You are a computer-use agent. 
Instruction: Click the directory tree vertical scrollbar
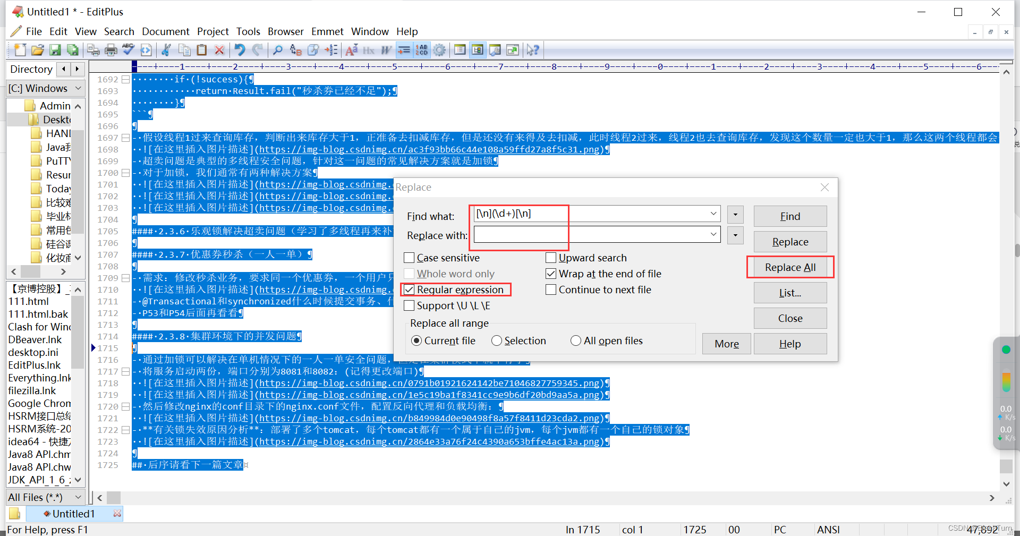click(x=78, y=181)
